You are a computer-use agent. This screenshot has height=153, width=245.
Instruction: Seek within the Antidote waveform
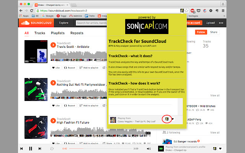pyautogui.click(x=78, y=56)
